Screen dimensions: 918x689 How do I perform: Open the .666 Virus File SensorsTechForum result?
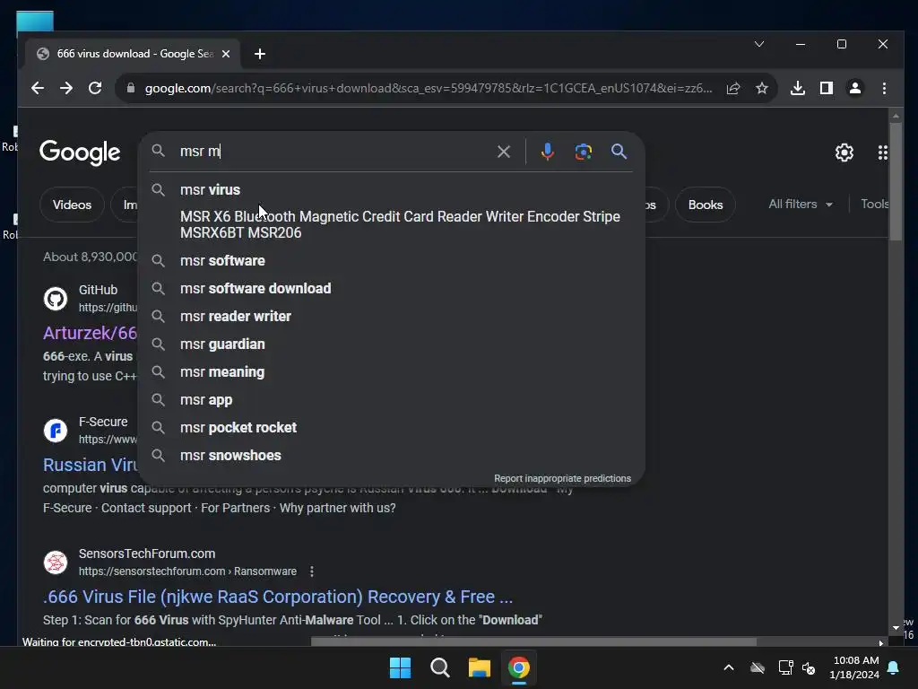(x=278, y=597)
